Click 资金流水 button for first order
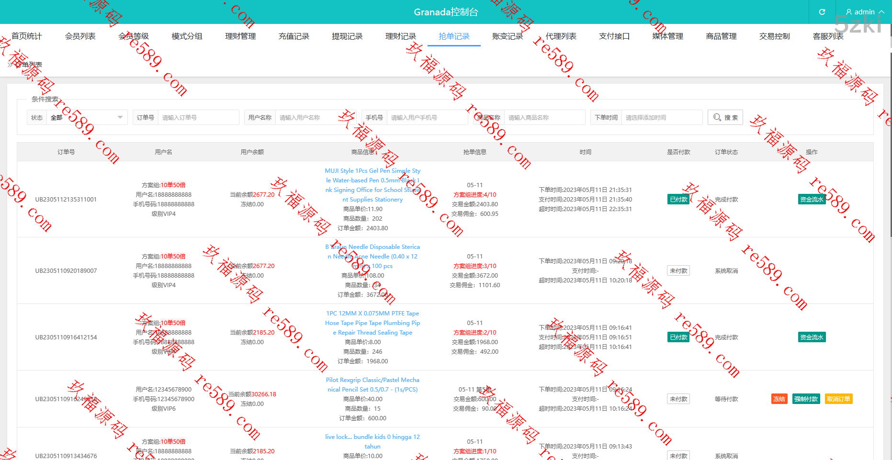This screenshot has height=460, width=892. (x=812, y=200)
